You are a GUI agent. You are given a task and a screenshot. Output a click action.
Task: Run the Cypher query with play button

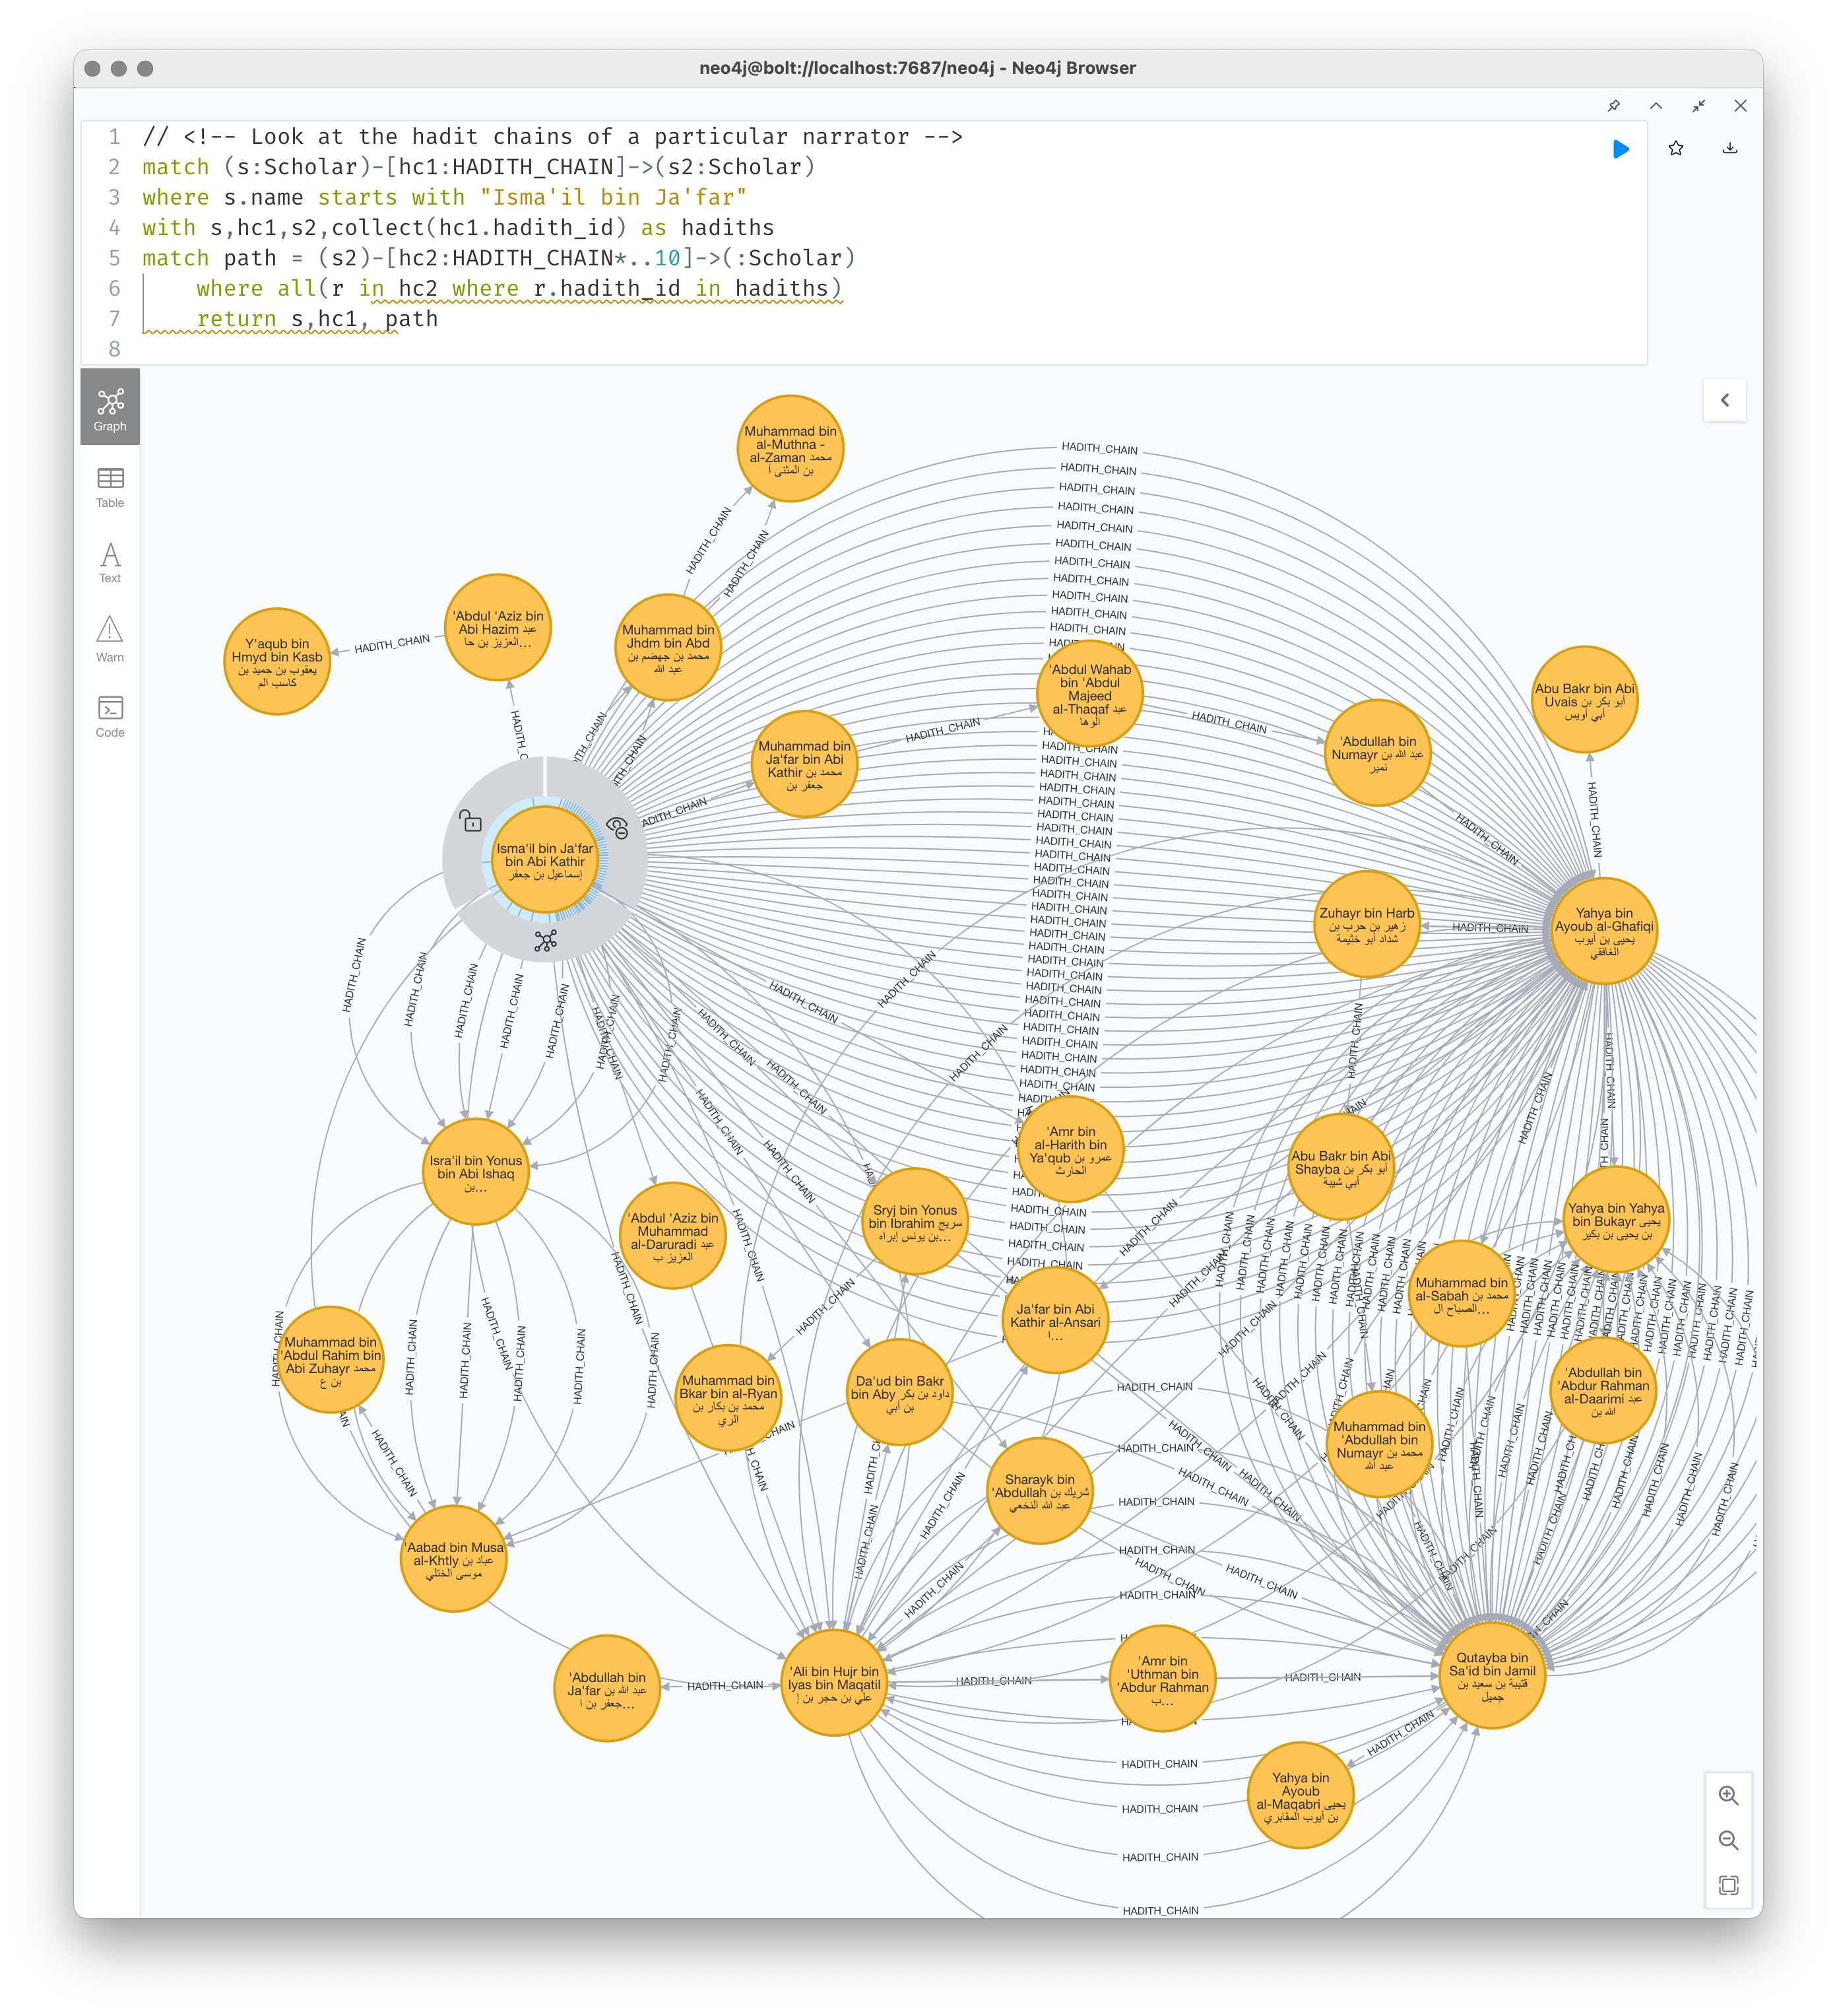(x=1620, y=149)
